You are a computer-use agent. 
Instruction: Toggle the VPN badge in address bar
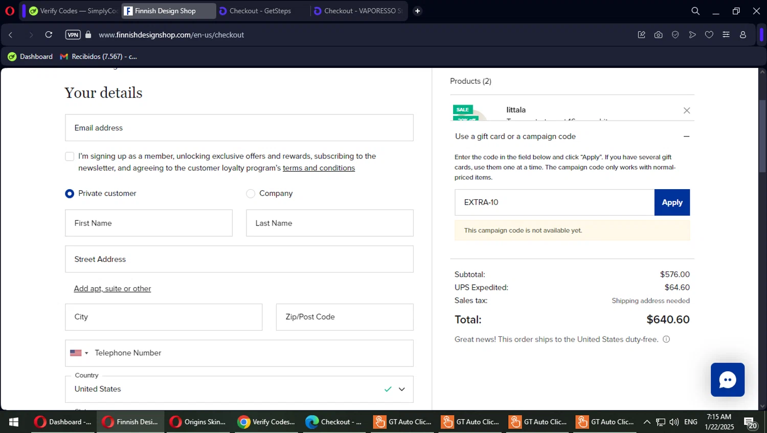(x=73, y=35)
